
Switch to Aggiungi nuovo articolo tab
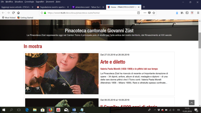16,7
